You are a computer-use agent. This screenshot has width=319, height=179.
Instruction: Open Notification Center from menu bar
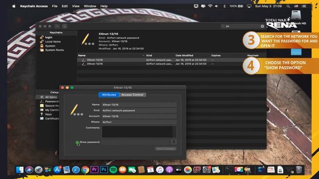tap(304, 6)
